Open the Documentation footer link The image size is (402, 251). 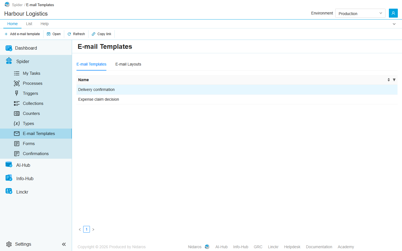pos(319,247)
